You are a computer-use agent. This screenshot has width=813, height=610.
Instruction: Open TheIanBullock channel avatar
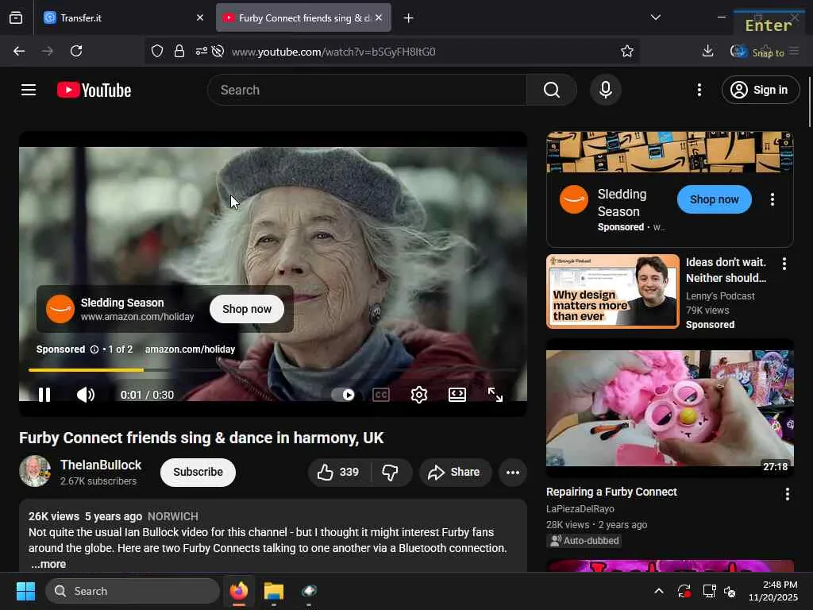coord(35,471)
